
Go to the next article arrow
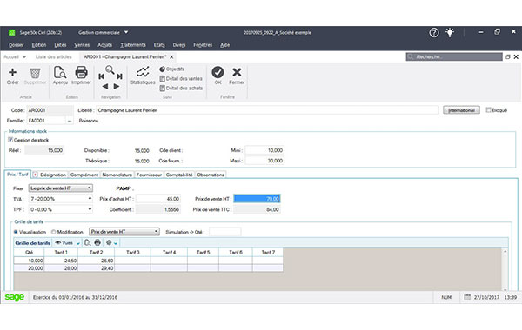117,86
